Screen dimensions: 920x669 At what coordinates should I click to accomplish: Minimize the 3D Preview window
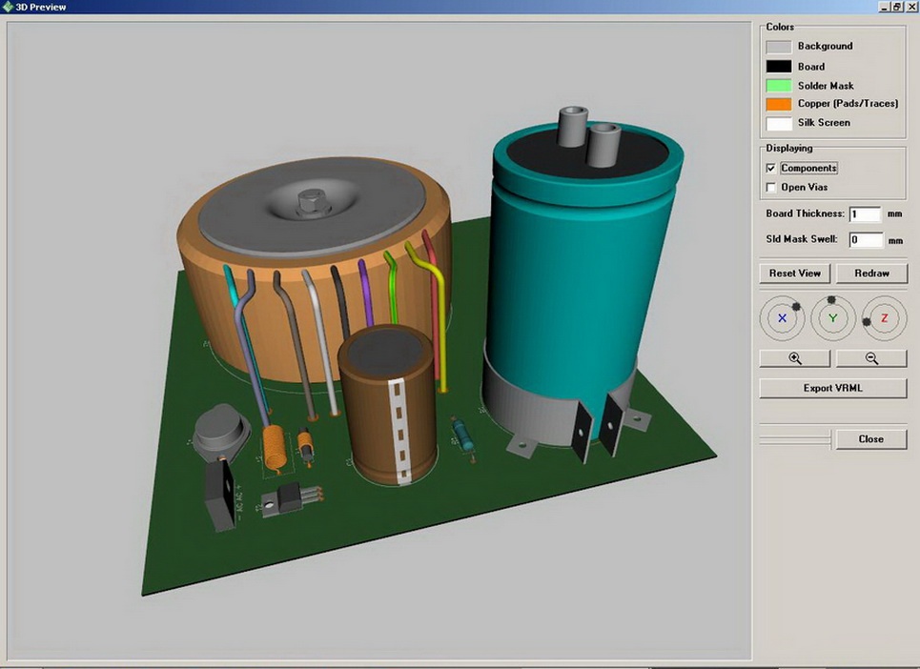pos(883,6)
